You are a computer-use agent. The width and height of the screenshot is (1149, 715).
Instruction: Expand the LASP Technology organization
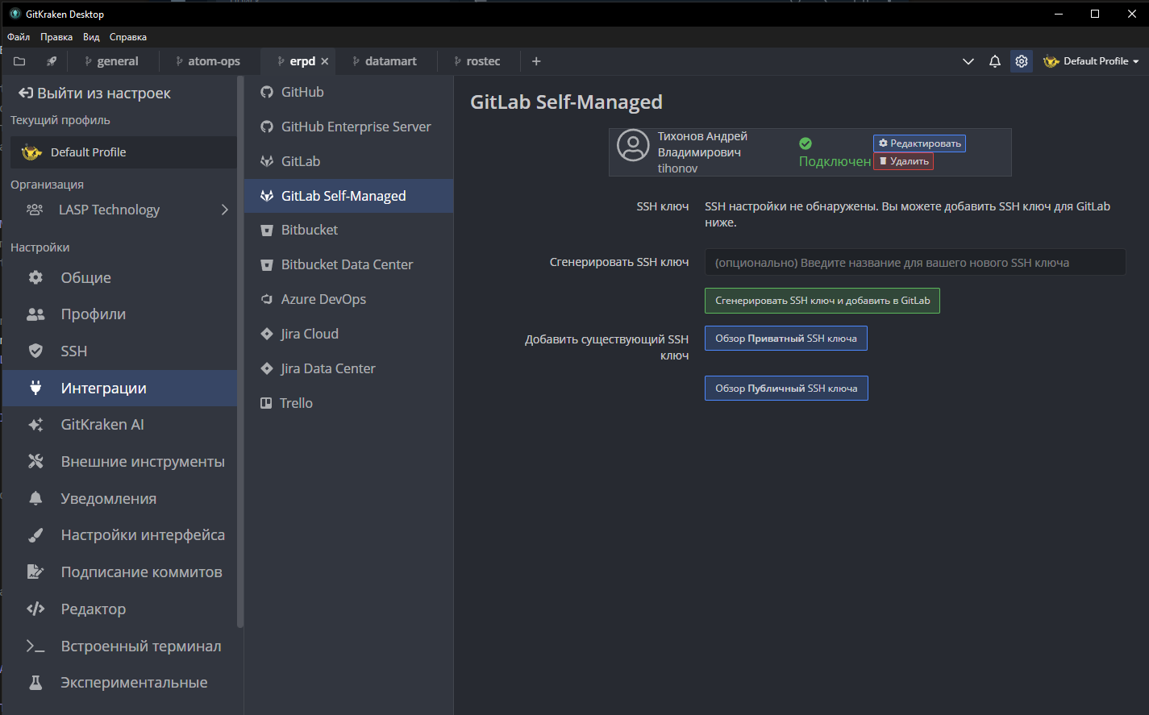[225, 210]
